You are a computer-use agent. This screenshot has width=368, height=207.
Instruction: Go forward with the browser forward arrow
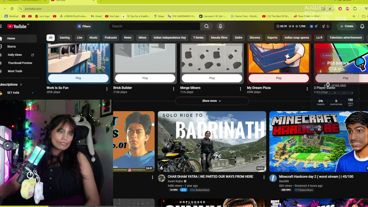point(5,9)
